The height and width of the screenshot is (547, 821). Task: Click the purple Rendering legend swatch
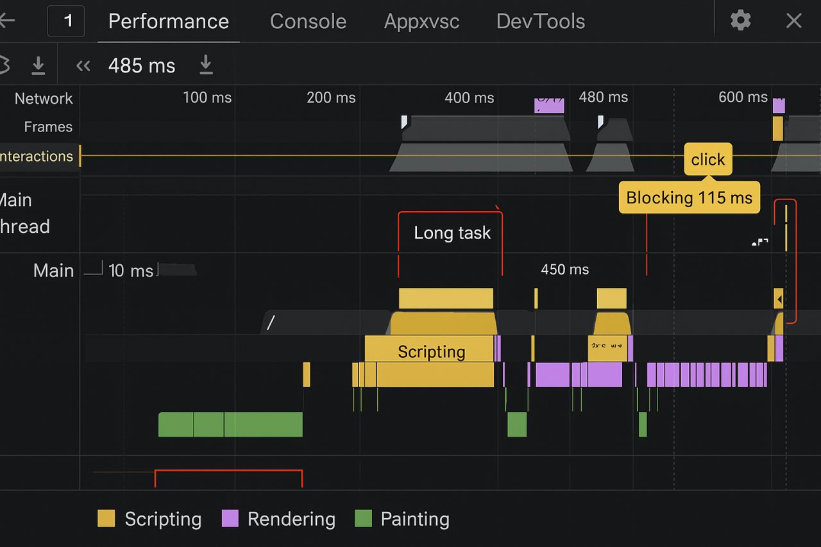coord(230,519)
